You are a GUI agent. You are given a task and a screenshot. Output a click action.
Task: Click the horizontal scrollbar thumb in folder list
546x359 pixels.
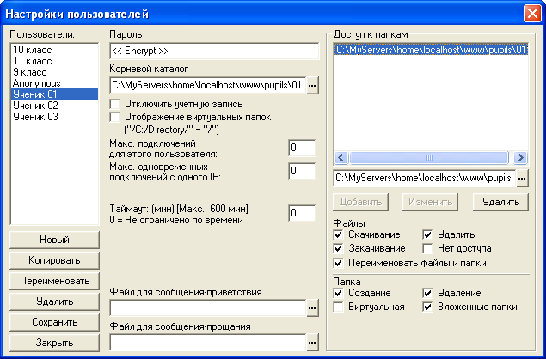429,157
